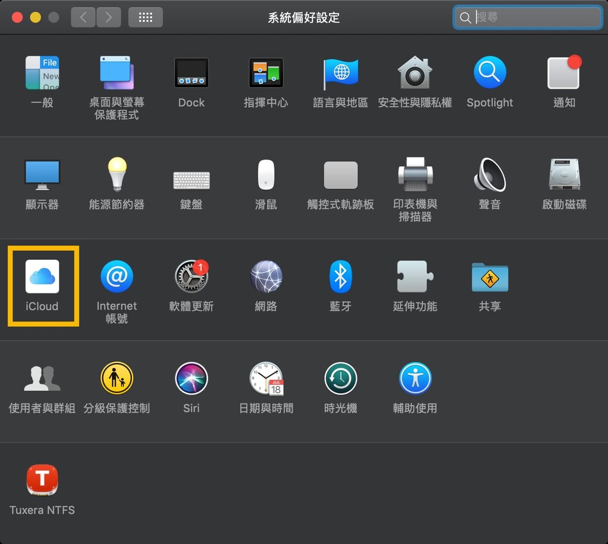This screenshot has height=544, width=608.
Task: Click the 搜尋 (search) input field
Action: (x=527, y=17)
